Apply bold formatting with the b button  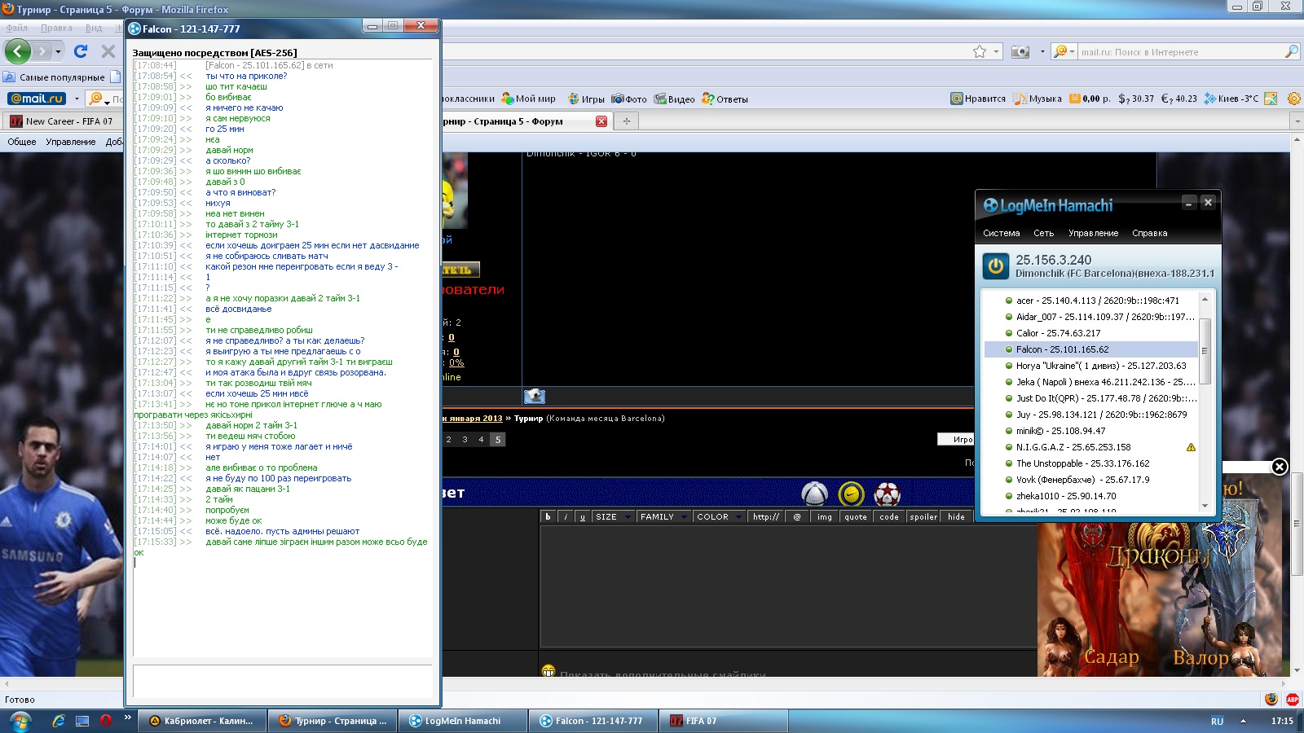coord(548,516)
